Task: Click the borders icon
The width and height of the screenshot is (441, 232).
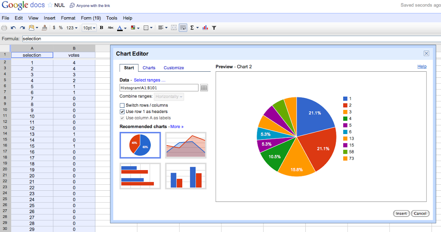Action: 146,28
